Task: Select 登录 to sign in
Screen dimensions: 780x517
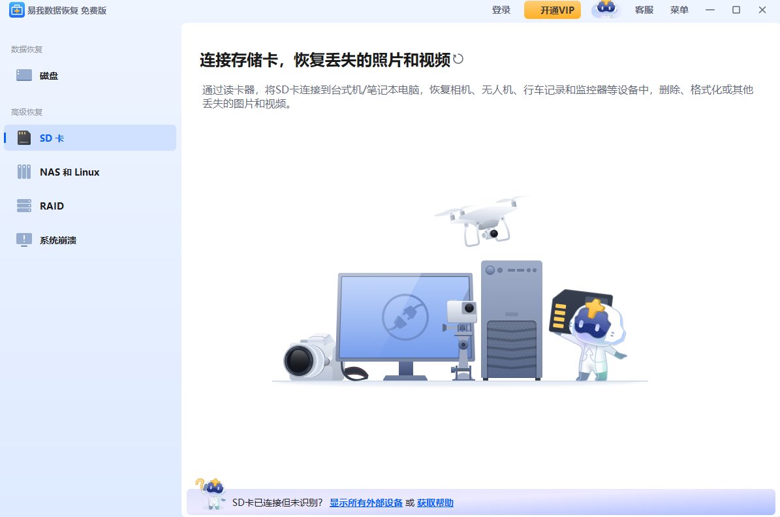Action: pyautogui.click(x=501, y=10)
